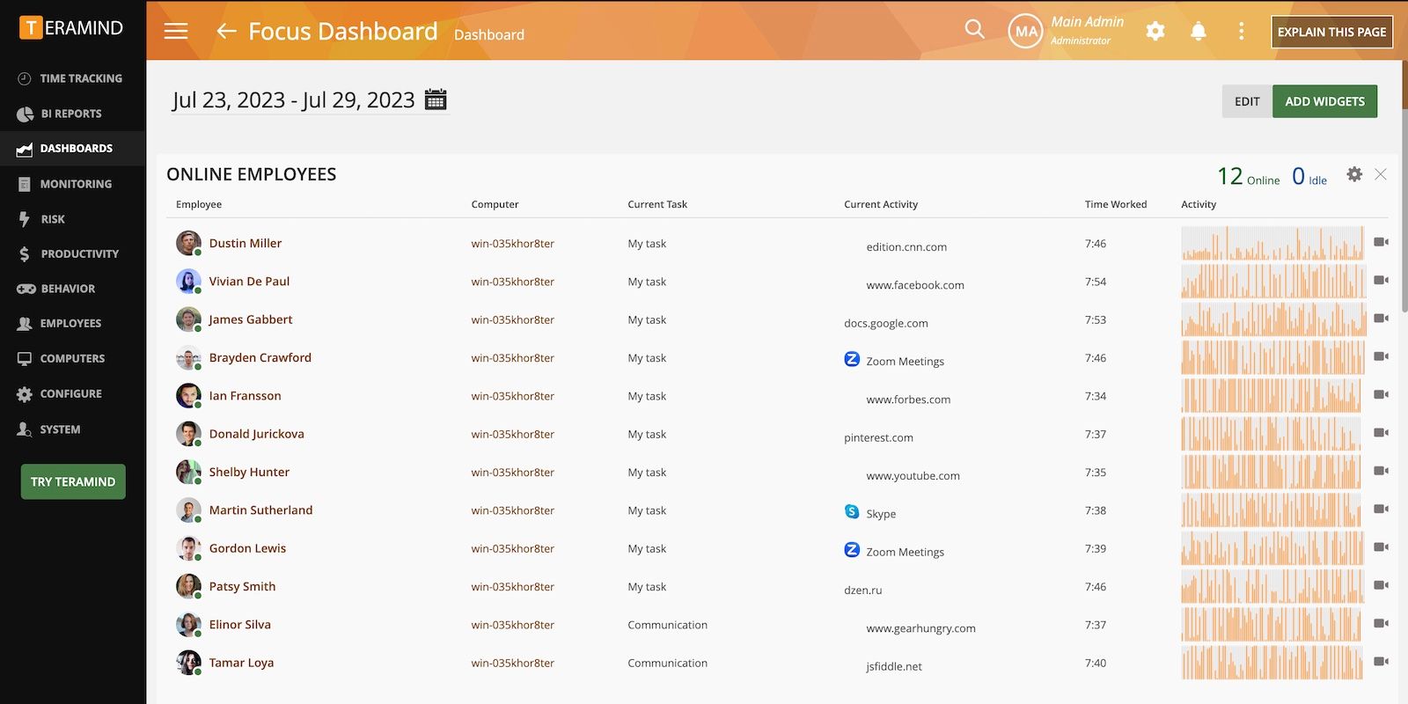
Task: Close the Online Employees widget
Action: (1381, 174)
